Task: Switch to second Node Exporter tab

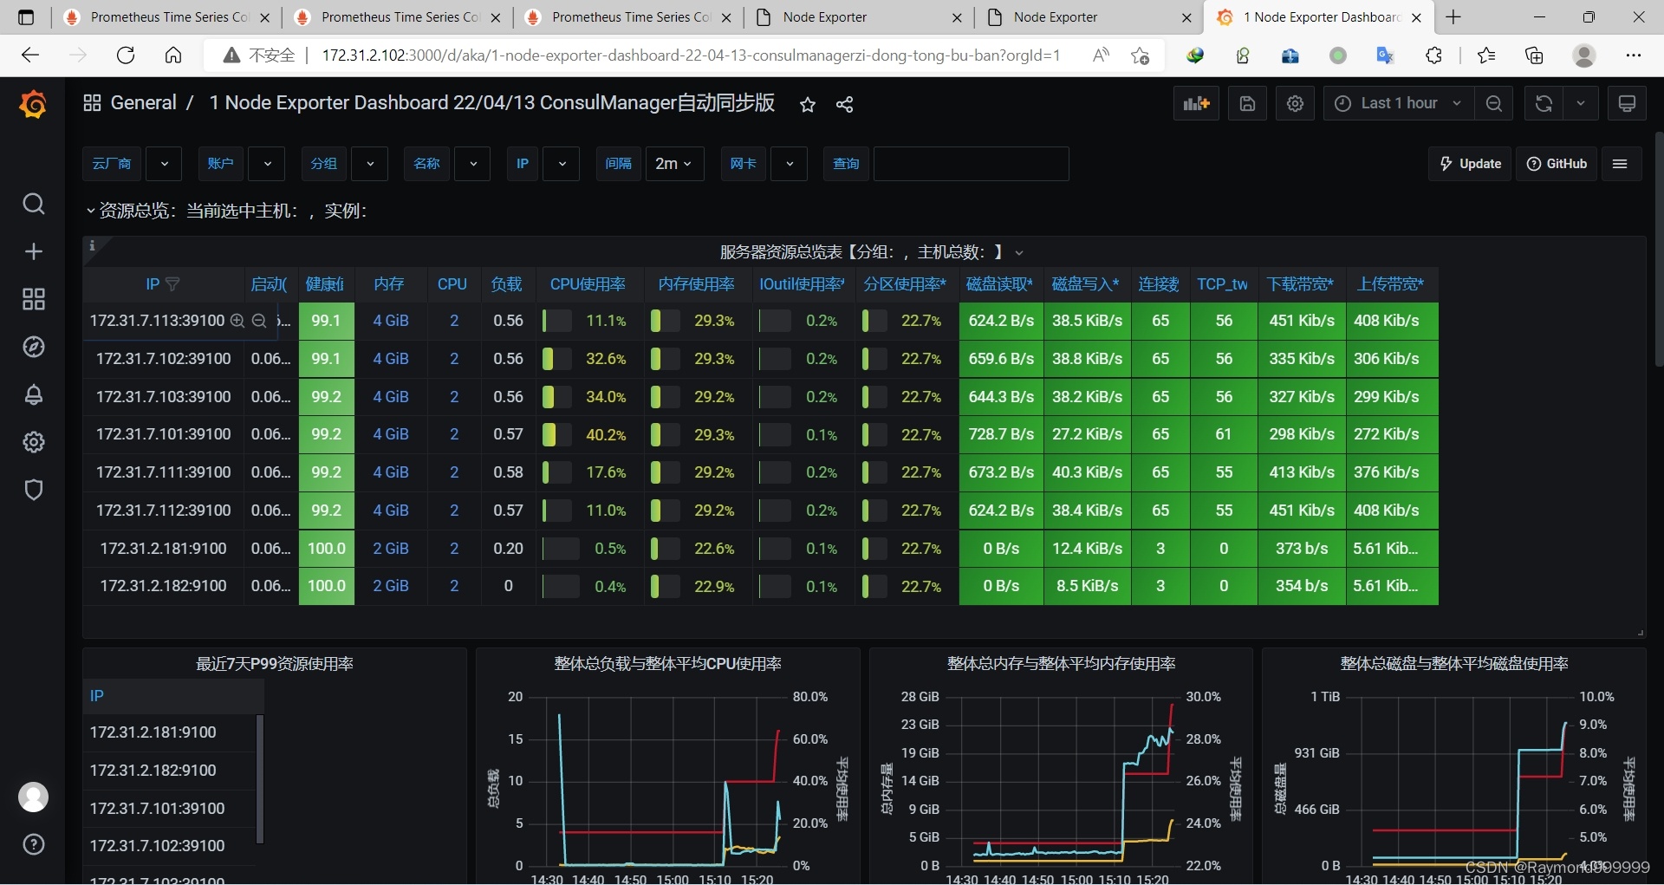Action: point(1089,17)
